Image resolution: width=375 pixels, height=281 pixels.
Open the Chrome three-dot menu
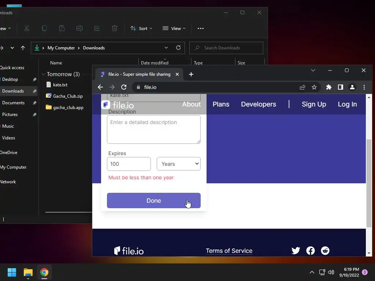pyautogui.click(x=364, y=87)
